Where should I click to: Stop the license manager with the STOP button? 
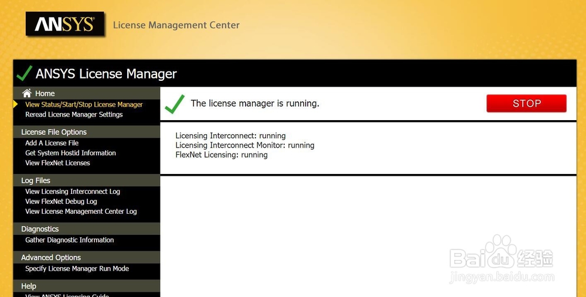click(526, 103)
